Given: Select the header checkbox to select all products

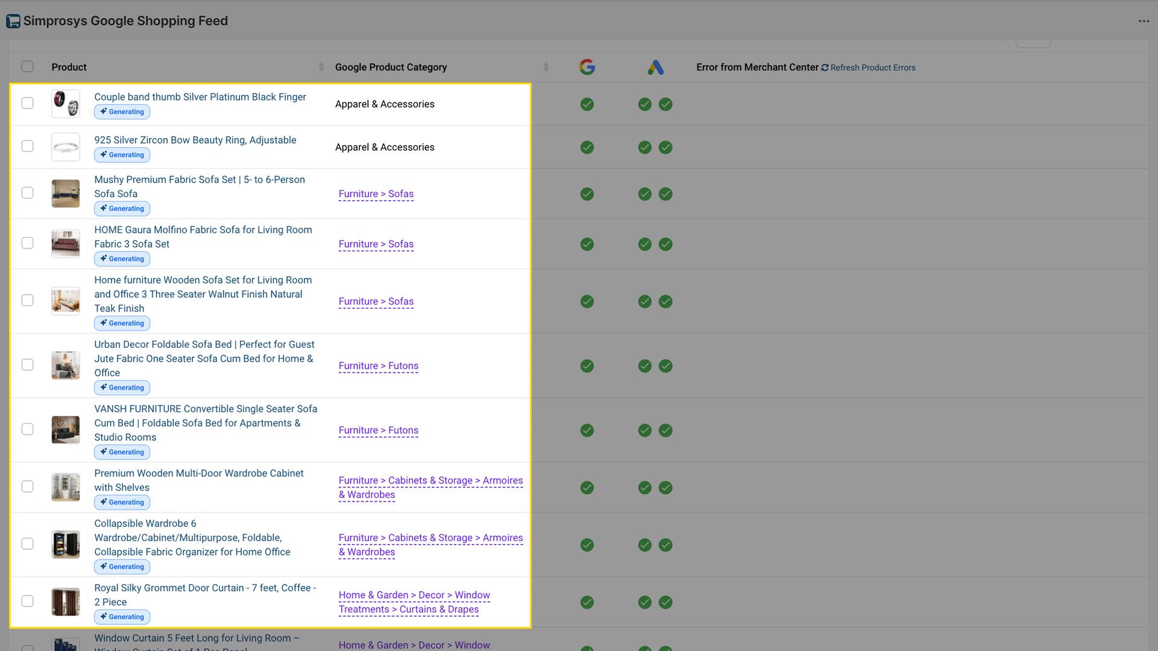Looking at the screenshot, I should (28, 66).
